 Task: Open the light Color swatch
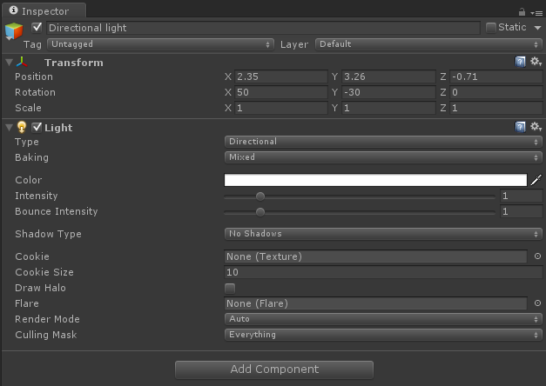click(375, 180)
